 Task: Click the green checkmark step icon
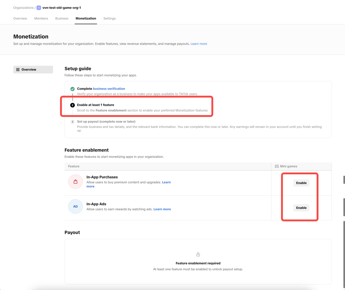(x=73, y=89)
